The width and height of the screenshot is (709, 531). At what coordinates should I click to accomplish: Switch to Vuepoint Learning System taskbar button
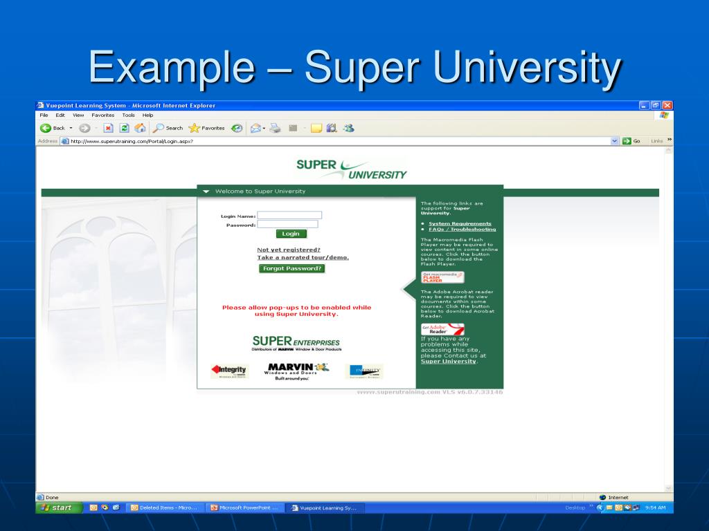point(325,507)
